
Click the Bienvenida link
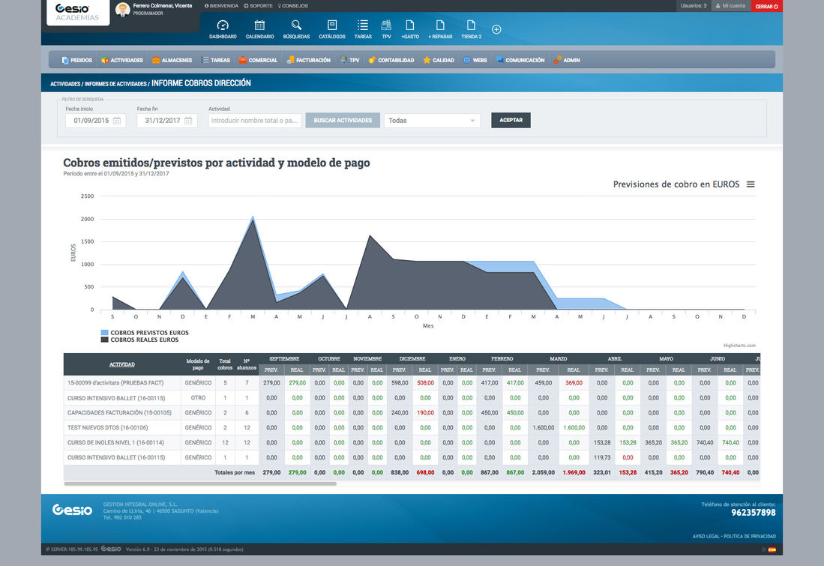click(221, 6)
